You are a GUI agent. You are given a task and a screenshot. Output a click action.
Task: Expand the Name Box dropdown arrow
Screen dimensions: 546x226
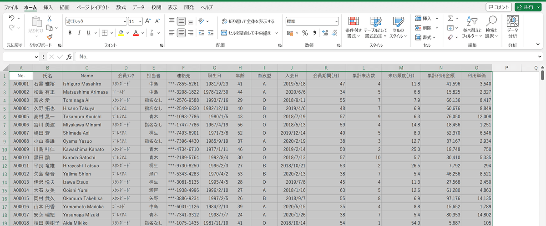(x=37, y=57)
